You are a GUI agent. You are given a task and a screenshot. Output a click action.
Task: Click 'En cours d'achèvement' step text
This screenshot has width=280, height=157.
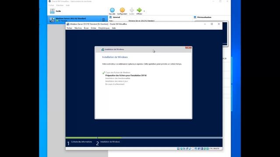coord(115,84)
